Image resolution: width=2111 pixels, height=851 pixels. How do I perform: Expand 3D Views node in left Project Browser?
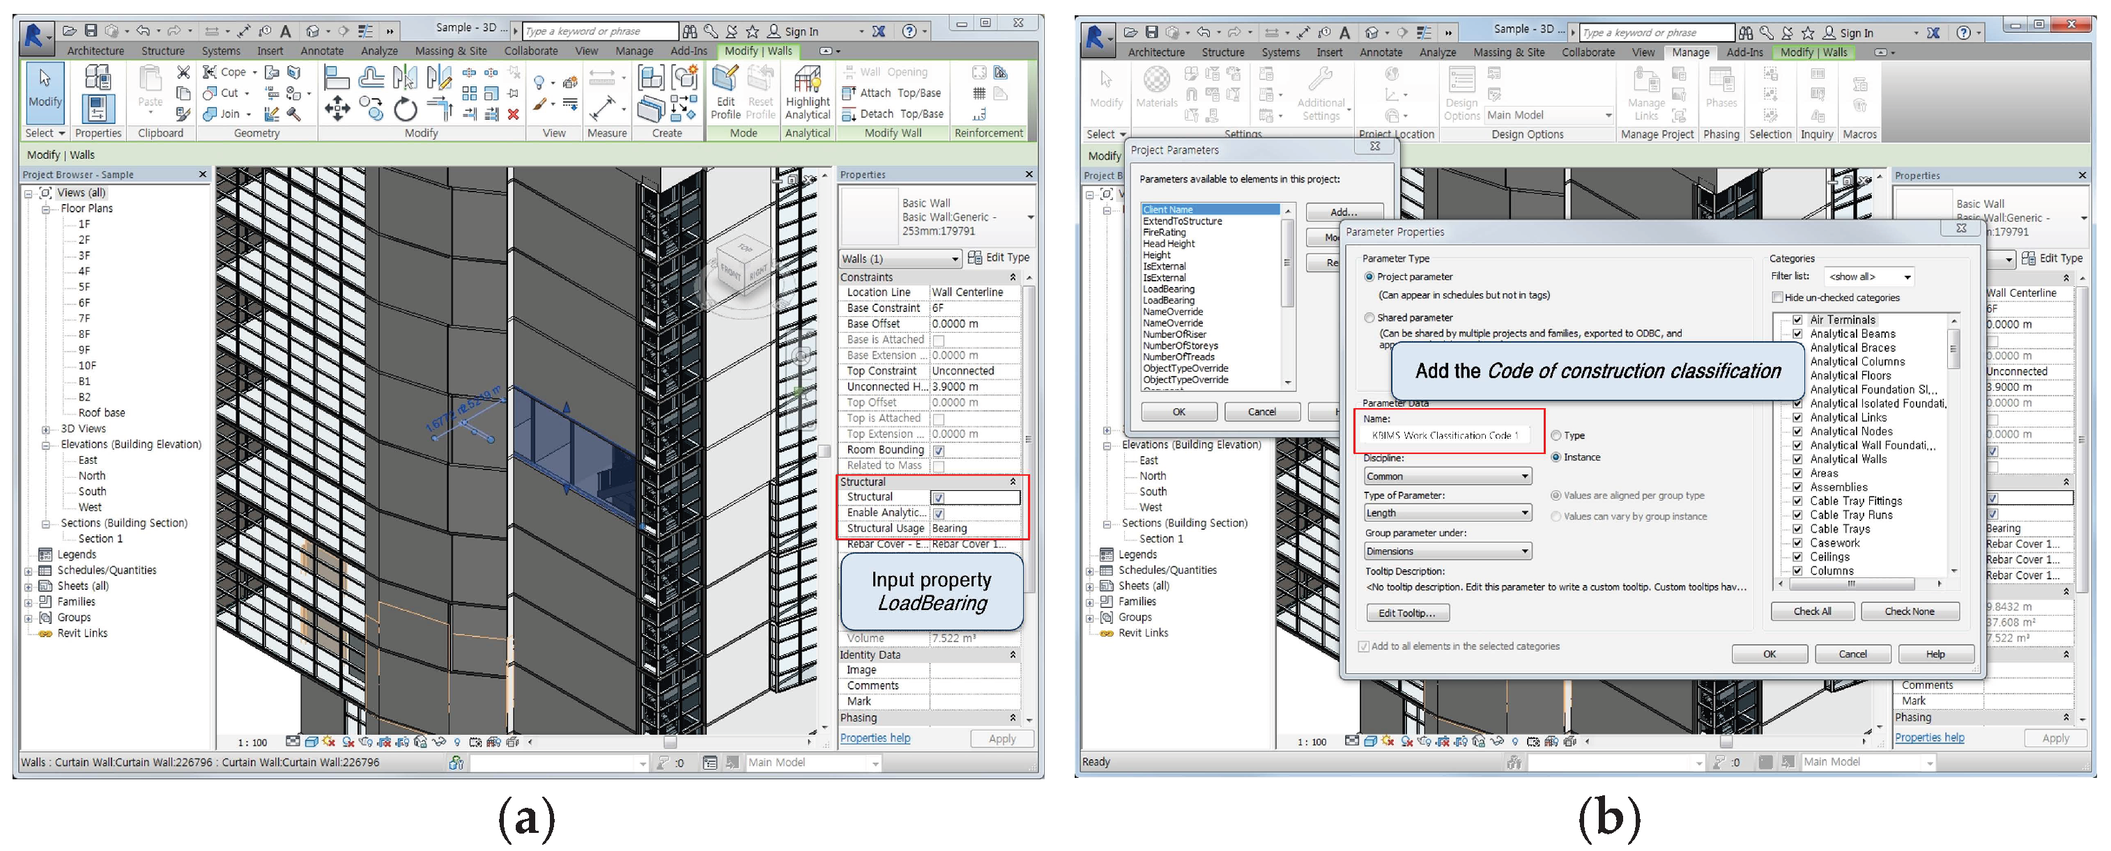coord(46,429)
